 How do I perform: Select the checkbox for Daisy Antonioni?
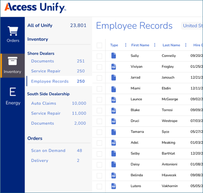point(99,165)
